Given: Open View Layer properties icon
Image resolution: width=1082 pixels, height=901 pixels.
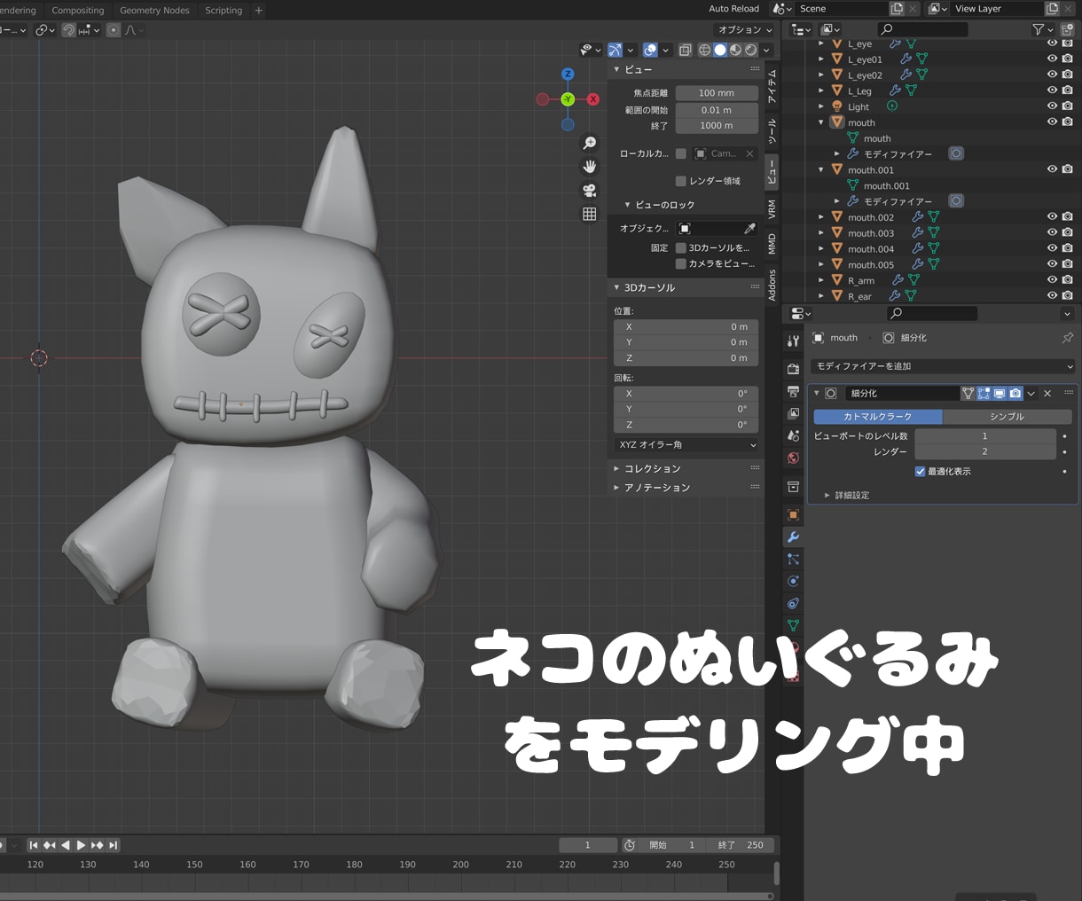Looking at the screenshot, I should click(x=793, y=413).
